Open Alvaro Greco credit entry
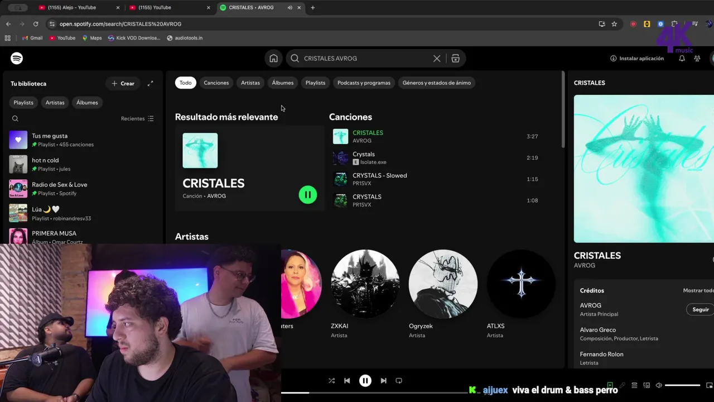 coord(598,330)
